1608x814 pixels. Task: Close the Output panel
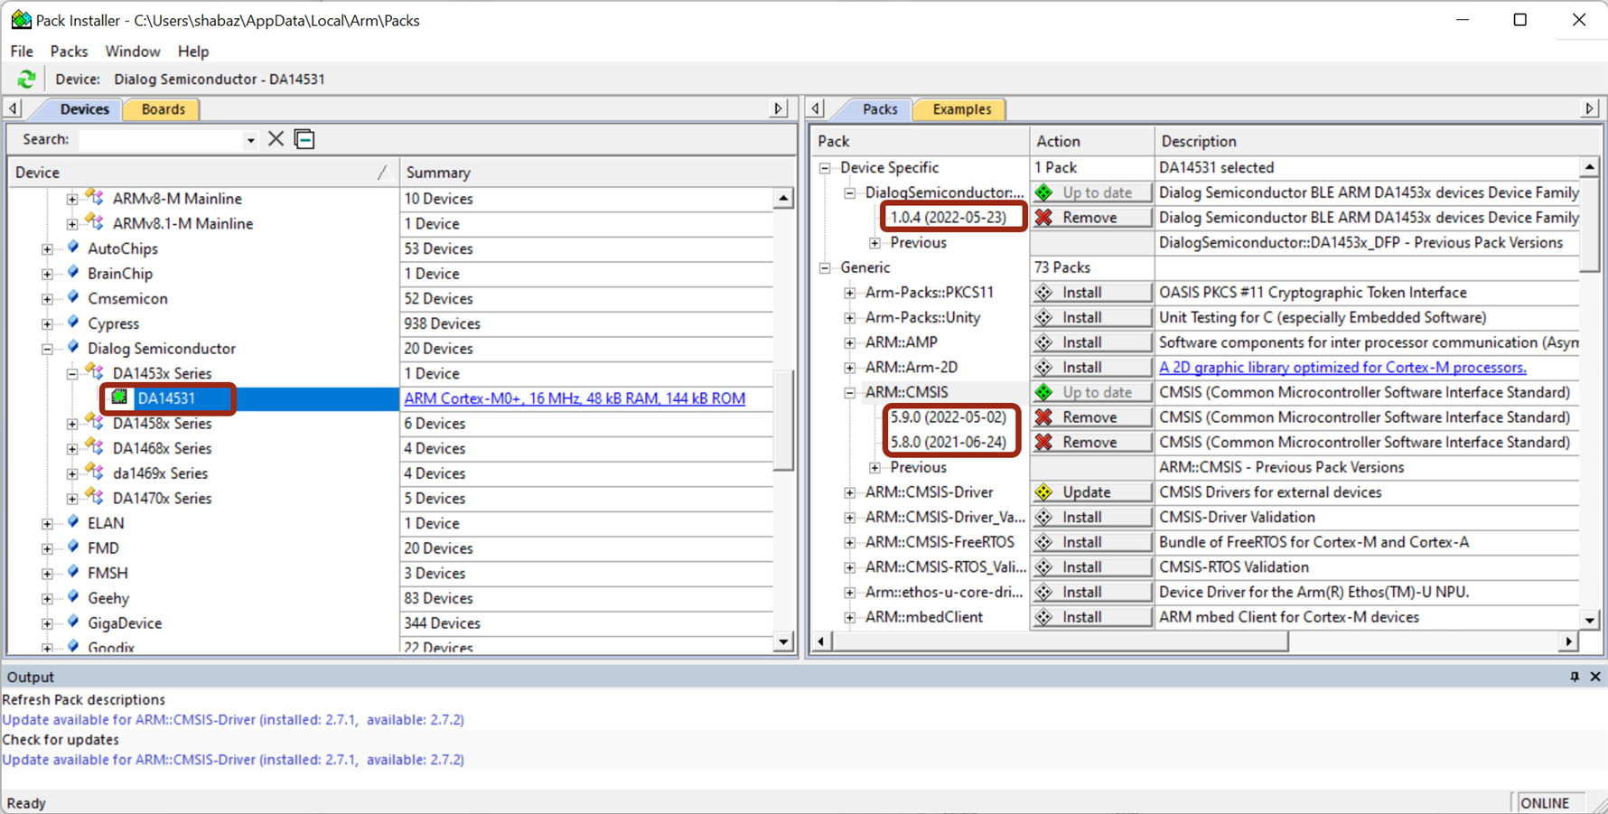1595,677
